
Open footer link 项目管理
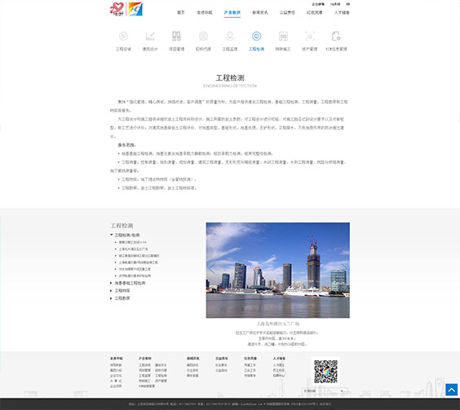pos(144,370)
